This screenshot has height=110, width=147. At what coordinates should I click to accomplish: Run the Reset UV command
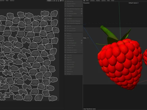coord(73,60)
